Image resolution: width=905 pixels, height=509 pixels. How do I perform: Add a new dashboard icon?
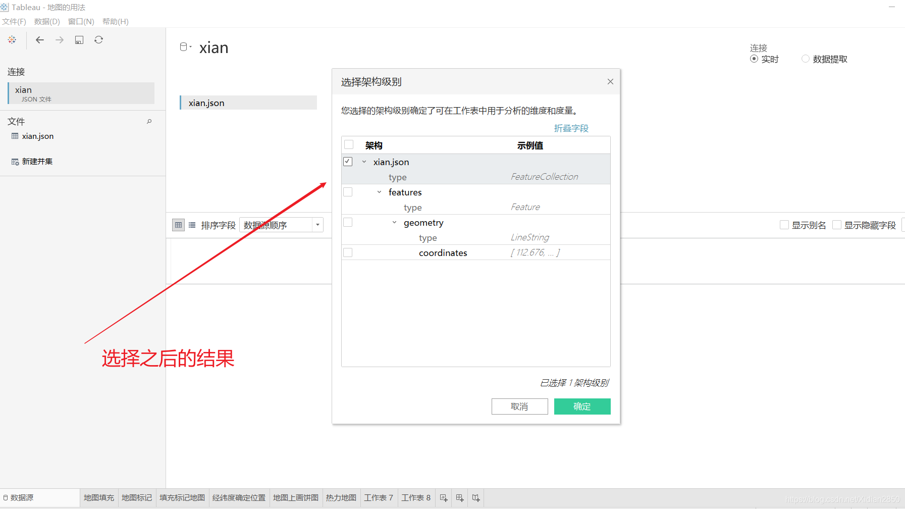[460, 498]
